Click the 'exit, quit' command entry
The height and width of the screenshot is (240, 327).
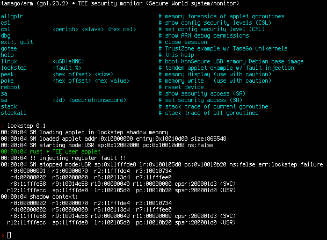coord(17,42)
